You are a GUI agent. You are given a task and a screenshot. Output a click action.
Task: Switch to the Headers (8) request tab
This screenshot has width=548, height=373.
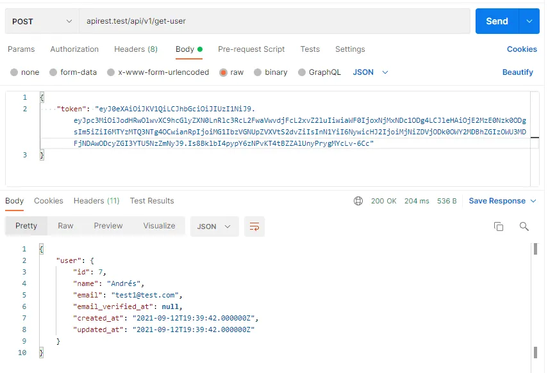(x=135, y=49)
